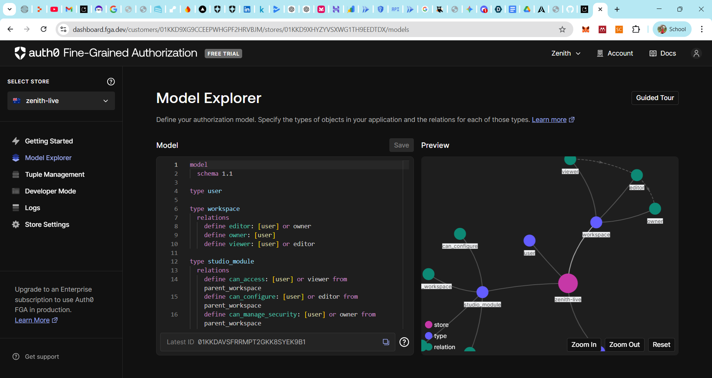Place cursor on 'type studio_module' code line

[x=222, y=261]
